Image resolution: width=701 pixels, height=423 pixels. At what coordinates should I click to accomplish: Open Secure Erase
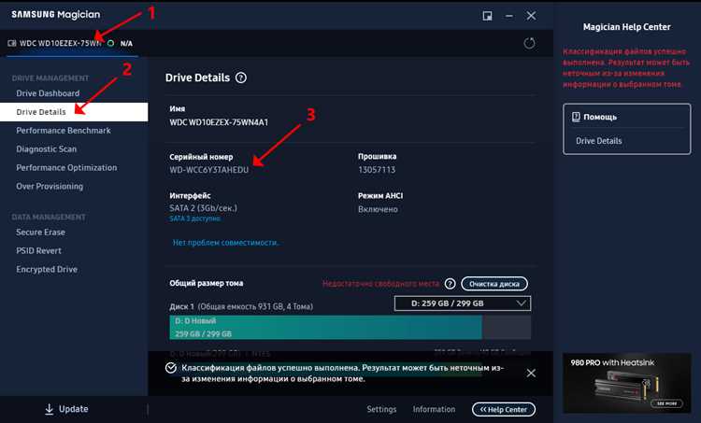click(41, 233)
